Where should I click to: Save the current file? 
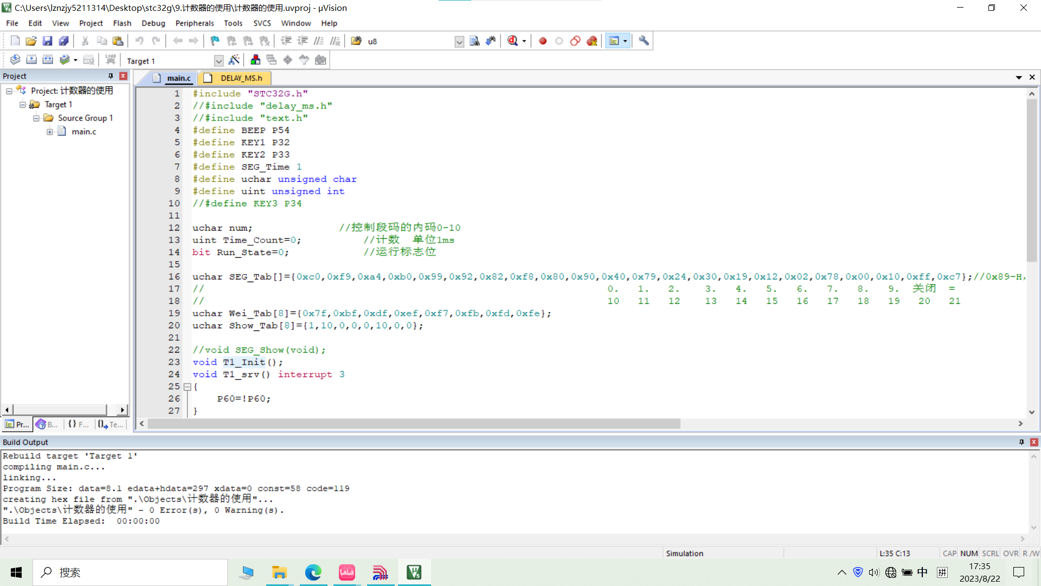click(47, 41)
